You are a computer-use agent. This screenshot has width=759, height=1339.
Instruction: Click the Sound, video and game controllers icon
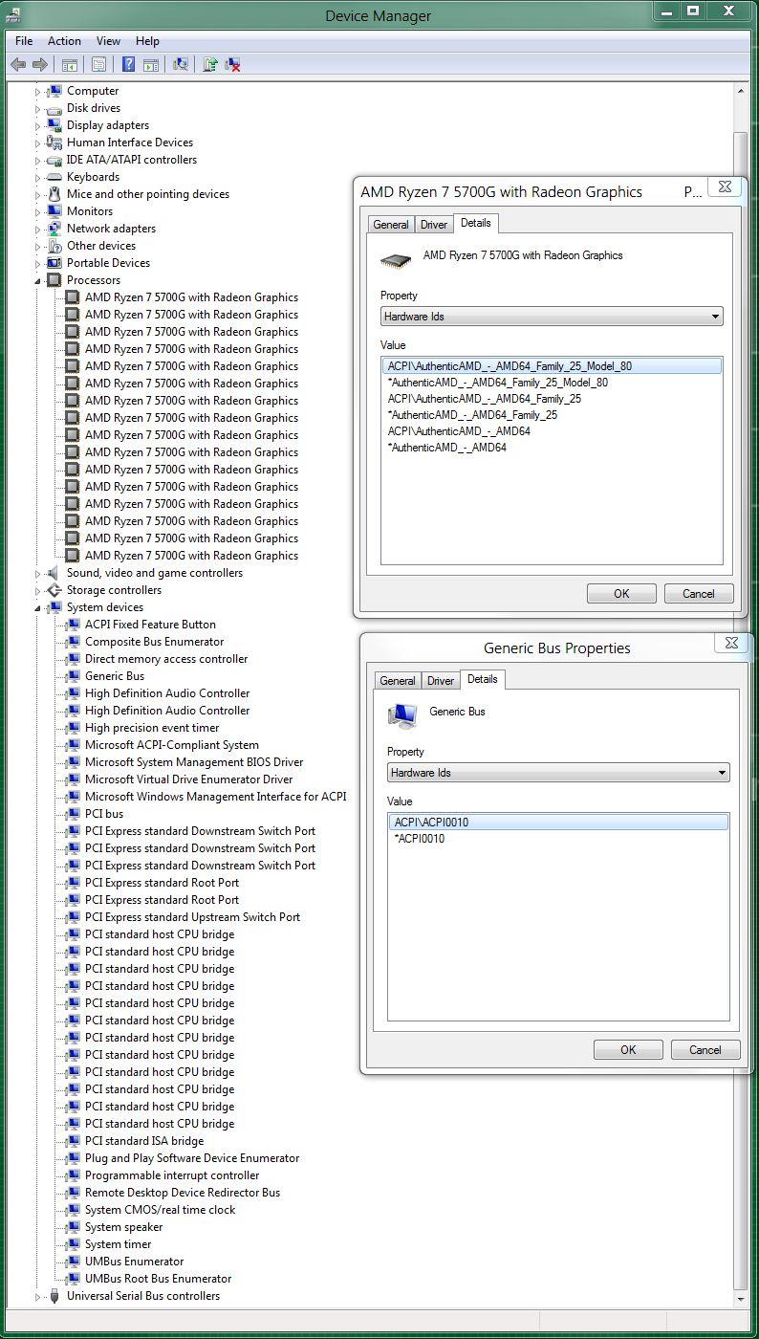pos(54,573)
